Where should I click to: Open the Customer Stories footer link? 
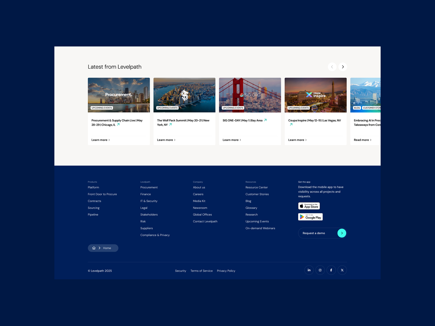pos(257,194)
